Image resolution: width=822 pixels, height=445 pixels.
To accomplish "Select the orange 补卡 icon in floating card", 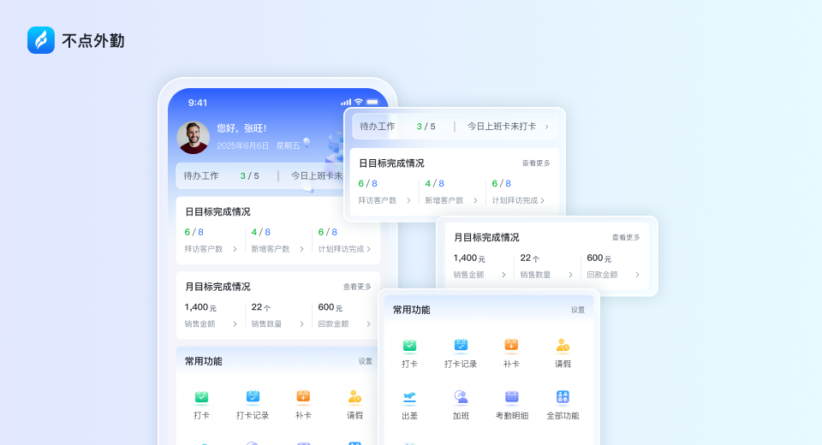I will [x=511, y=346].
